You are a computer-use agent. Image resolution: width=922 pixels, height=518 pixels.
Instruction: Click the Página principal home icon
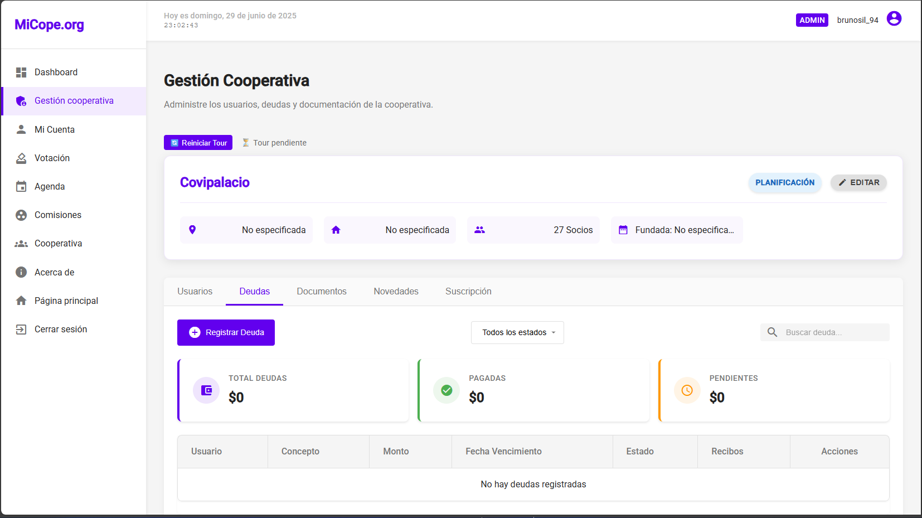tap(21, 301)
